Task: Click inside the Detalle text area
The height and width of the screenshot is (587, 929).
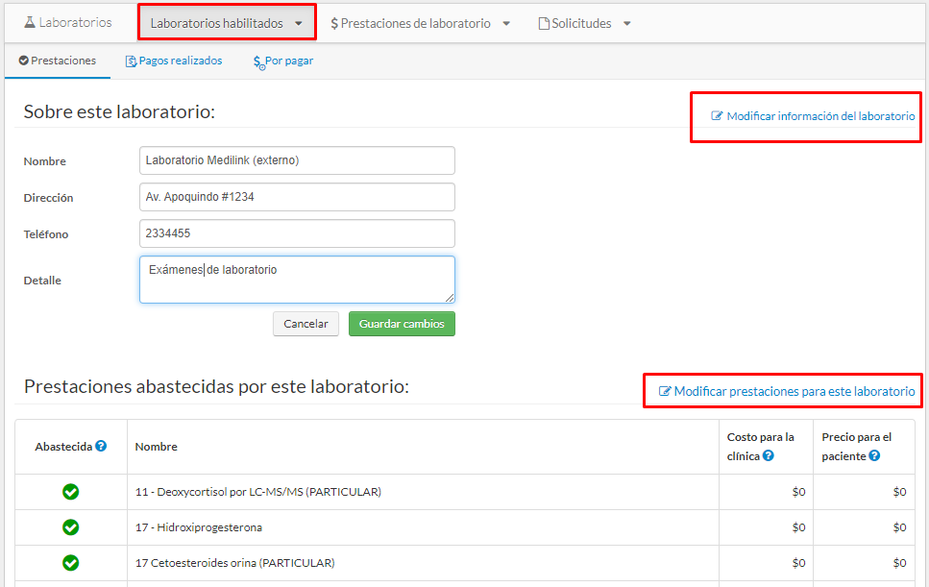Action: (x=297, y=280)
